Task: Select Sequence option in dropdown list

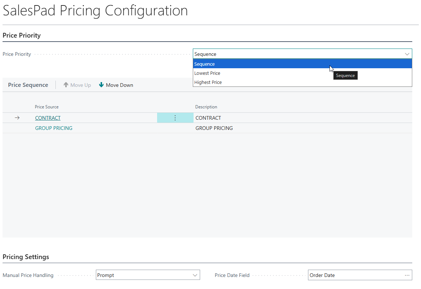Action: [x=302, y=64]
